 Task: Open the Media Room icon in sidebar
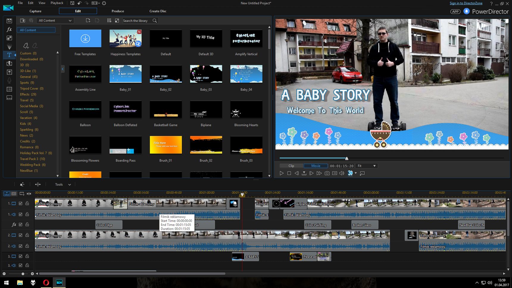pyautogui.click(x=9, y=21)
